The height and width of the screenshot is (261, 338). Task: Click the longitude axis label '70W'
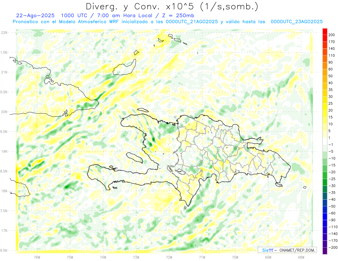point(235,257)
